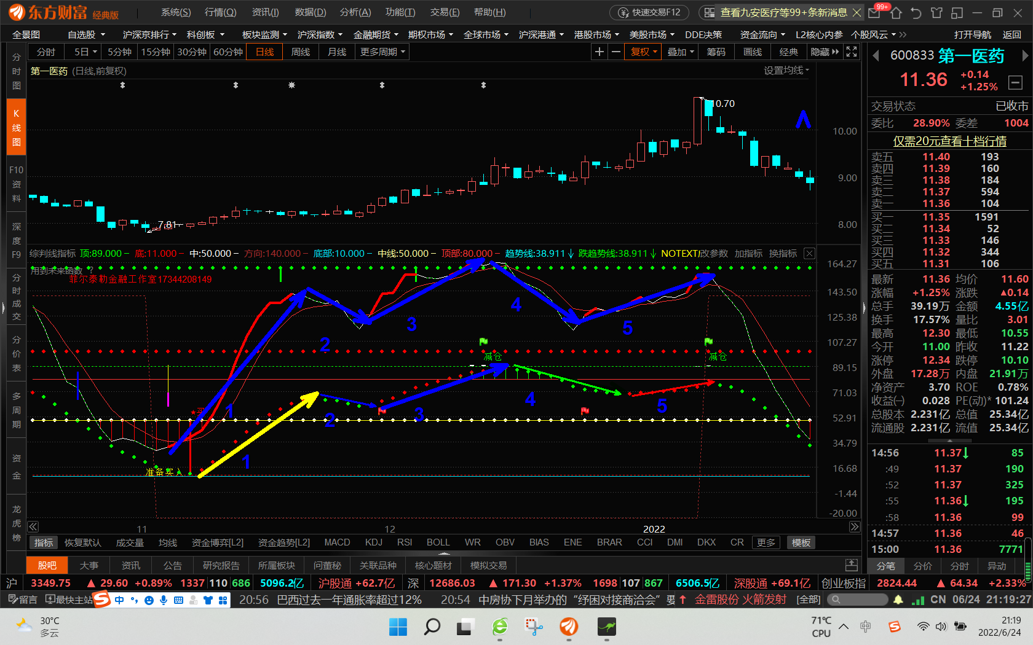Open F10 资料 in left sidebar
Image resolution: width=1033 pixels, height=645 pixels.
[x=16, y=184]
